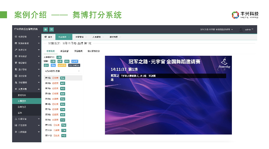This screenshot has height=149, width=269.
Task: Click the 任务管理 sidebar icon
Action: (16, 125)
